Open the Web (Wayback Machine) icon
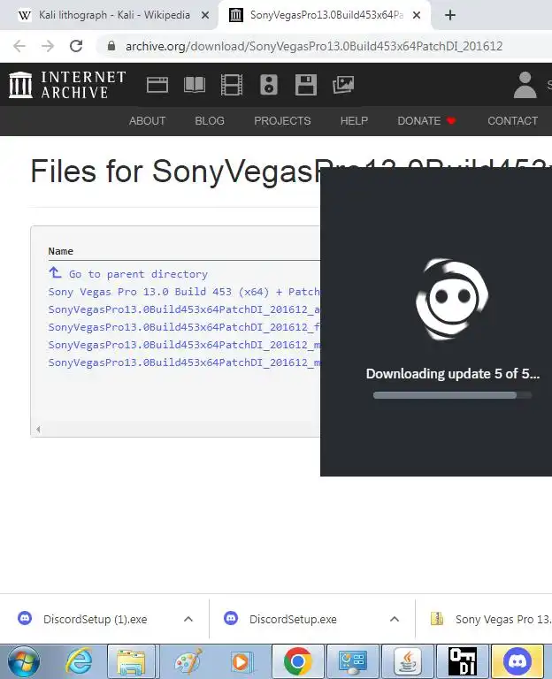This screenshot has width=552, height=679. (157, 85)
